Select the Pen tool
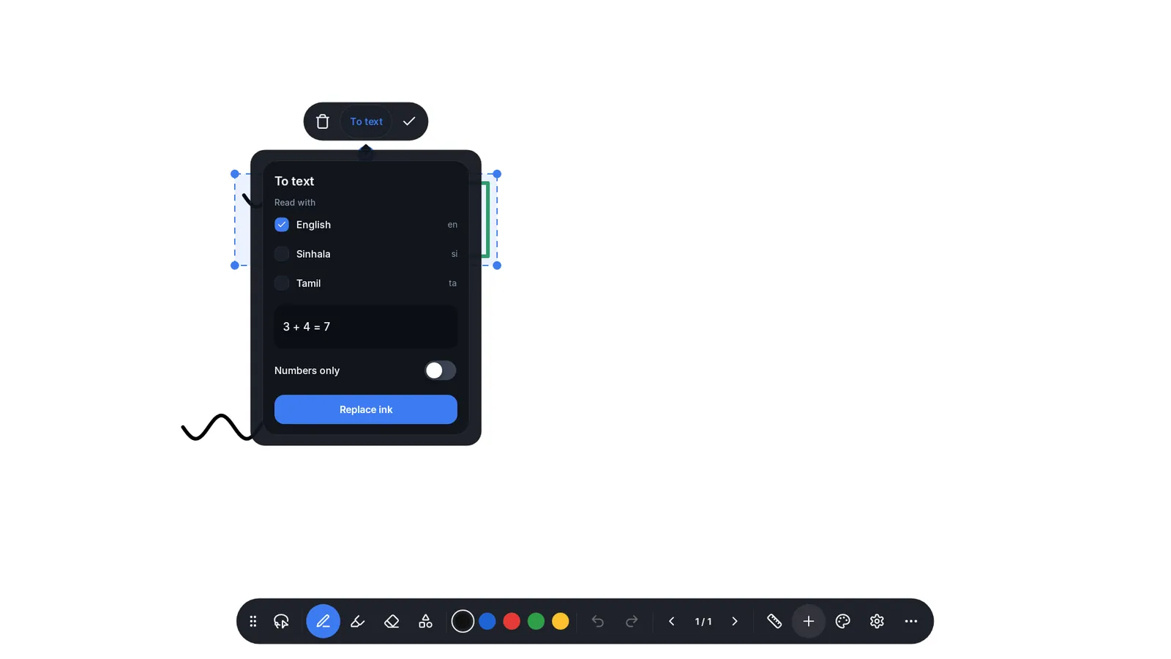 [323, 622]
